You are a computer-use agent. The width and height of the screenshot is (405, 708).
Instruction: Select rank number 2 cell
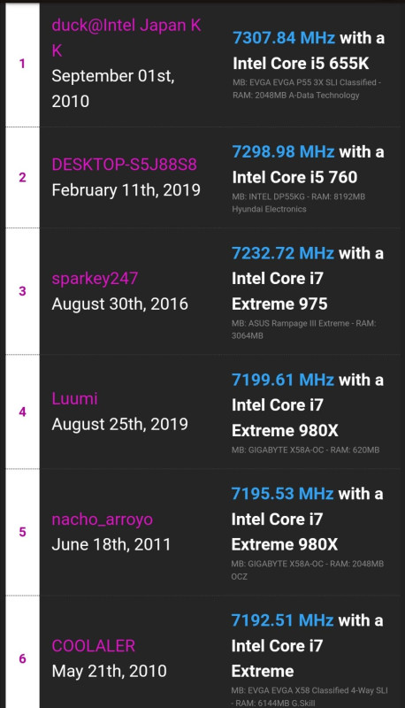(22, 178)
